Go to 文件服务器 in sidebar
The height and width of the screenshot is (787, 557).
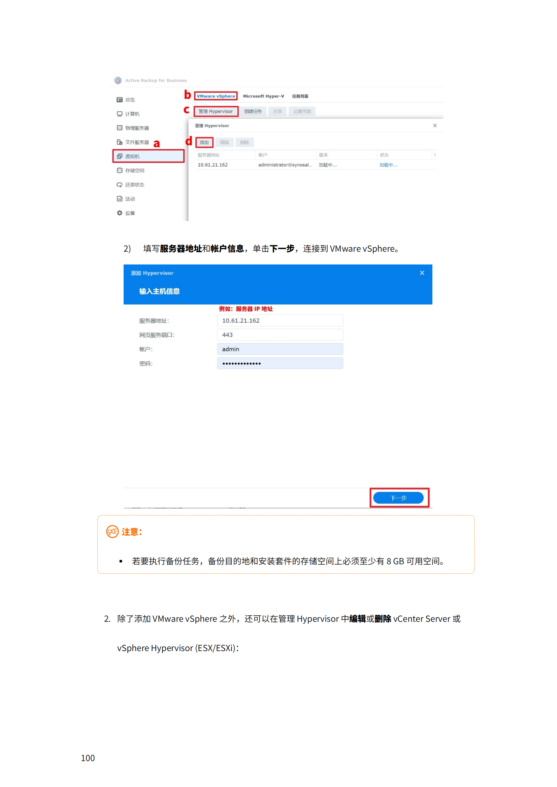(x=133, y=142)
